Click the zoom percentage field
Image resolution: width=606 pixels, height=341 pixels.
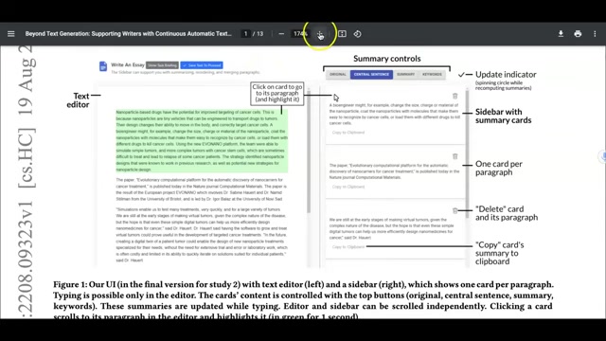click(300, 34)
